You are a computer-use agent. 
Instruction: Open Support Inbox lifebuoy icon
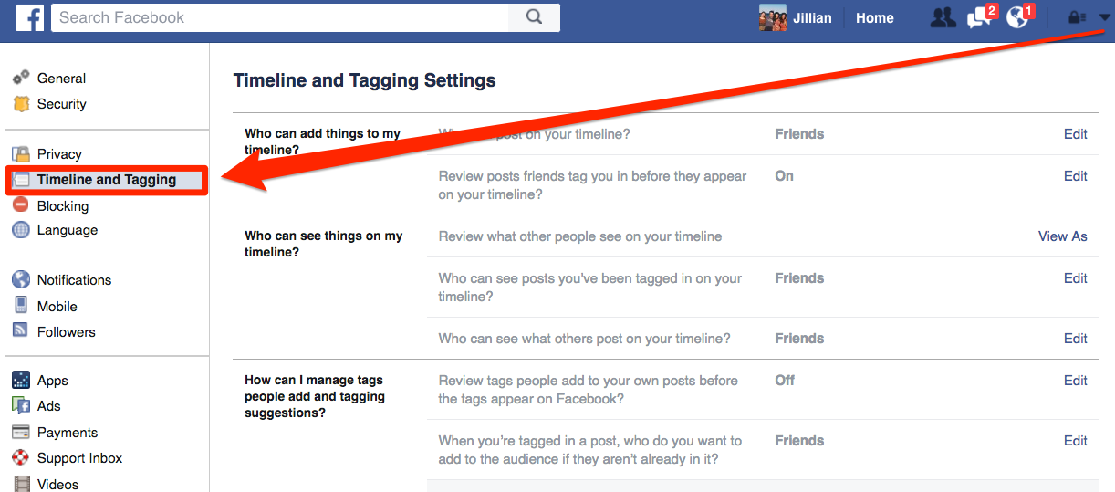tap(20, 458)
